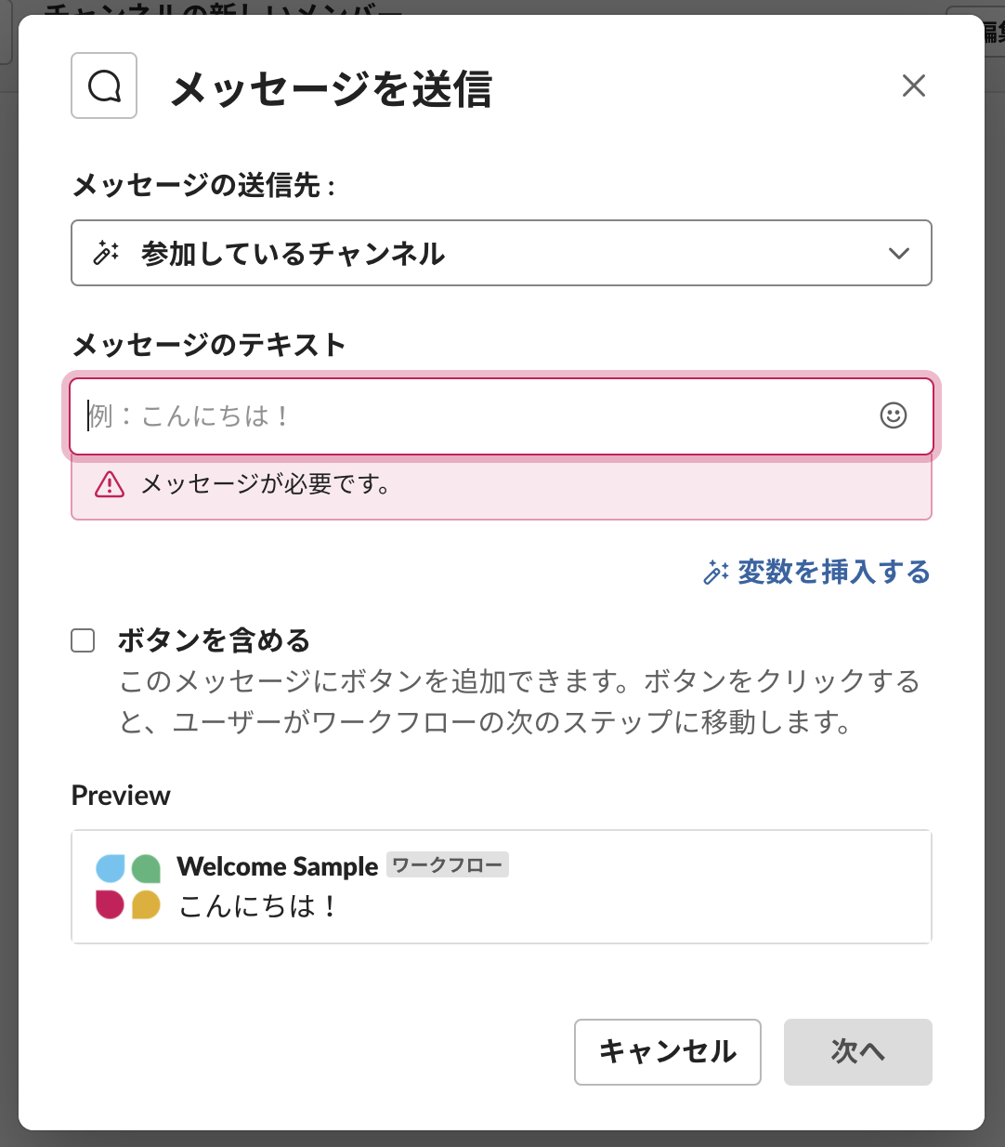Click the キャンセル button
The width and height of the screenshot is (1005, 1147).
pos(668,1052)
